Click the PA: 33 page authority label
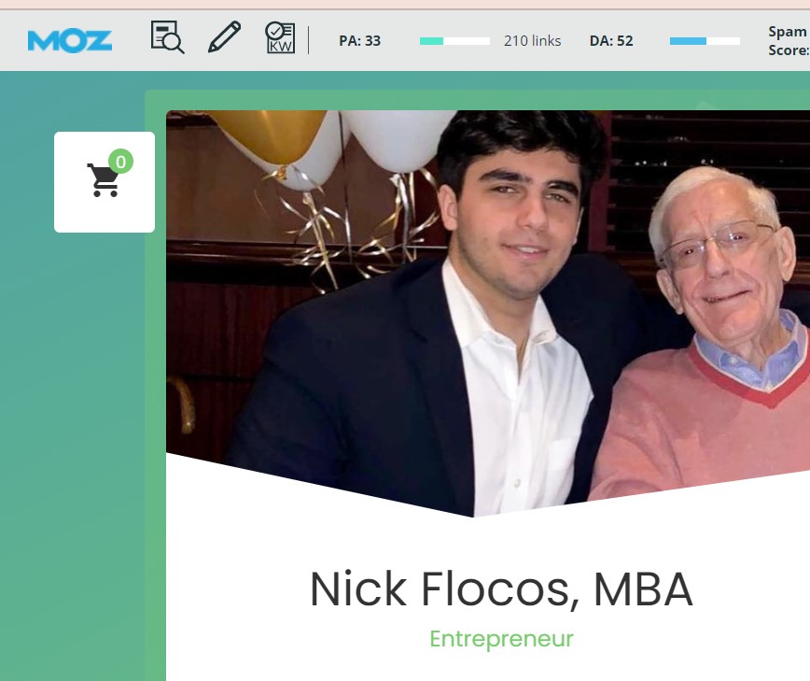The image size is (810, 681). click(359, 41)
